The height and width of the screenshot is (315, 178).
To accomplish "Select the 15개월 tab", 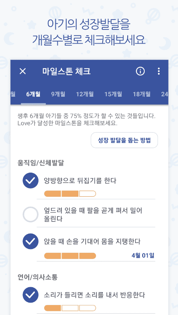I will [113, 94].
